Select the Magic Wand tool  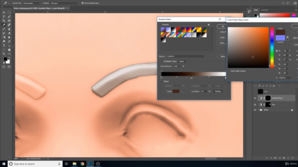click(9, 17)
